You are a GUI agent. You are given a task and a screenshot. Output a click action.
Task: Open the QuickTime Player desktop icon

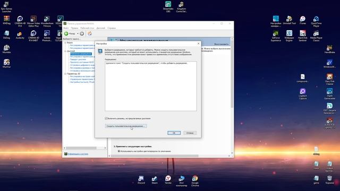[x=316, y=21]
